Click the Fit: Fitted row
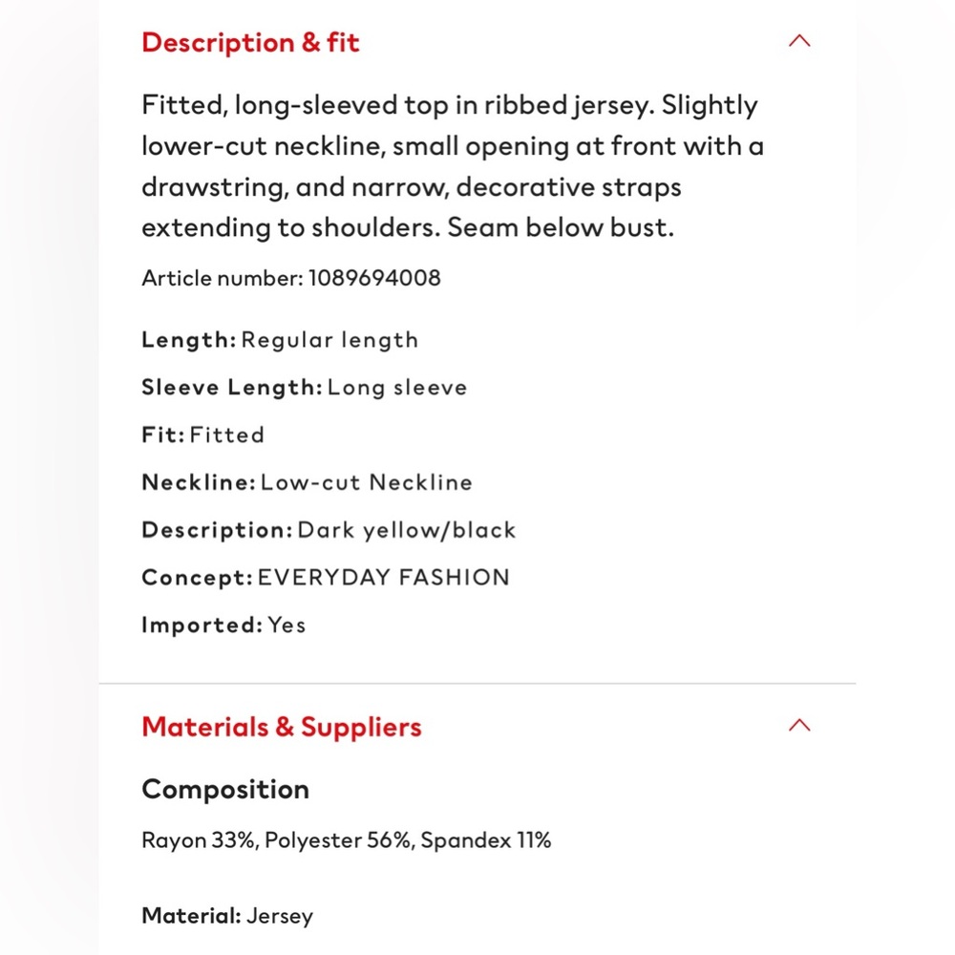Image resolution: width=955 pixels, height=955 pixels. point(202,435)
